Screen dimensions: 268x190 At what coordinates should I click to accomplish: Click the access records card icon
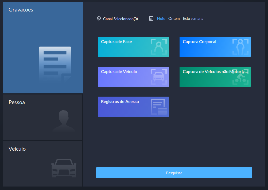pyautogui.click(x=159, y=107)
